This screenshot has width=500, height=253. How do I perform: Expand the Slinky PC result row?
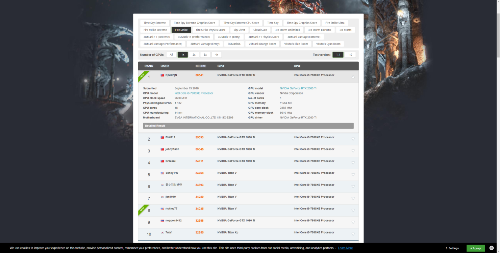[x=353, y=174]
